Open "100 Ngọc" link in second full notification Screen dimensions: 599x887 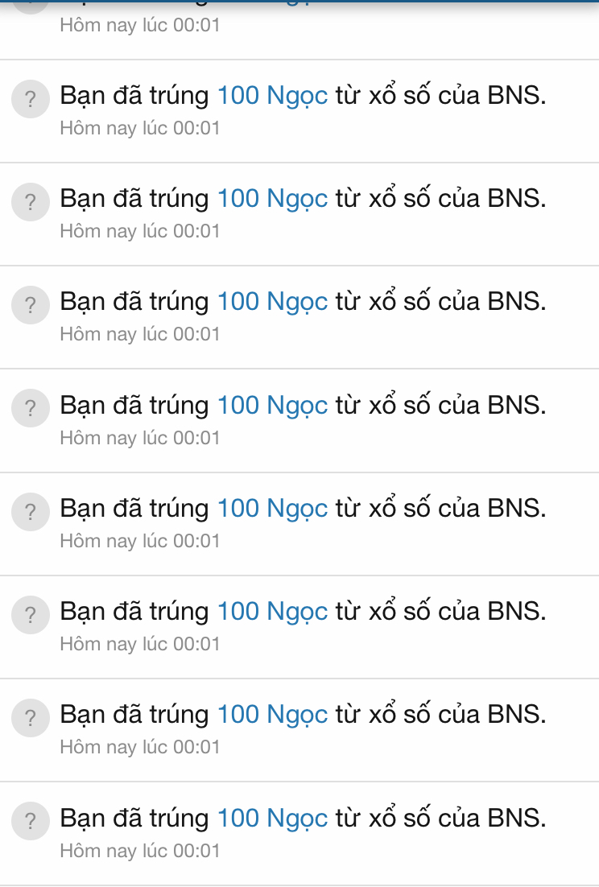(x=272, y=198)
